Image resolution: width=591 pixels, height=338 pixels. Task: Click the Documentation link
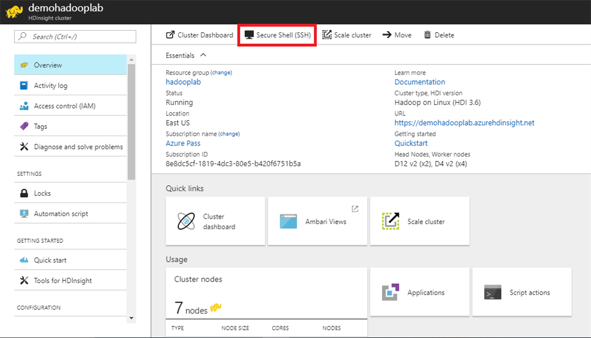click(420, 82)
